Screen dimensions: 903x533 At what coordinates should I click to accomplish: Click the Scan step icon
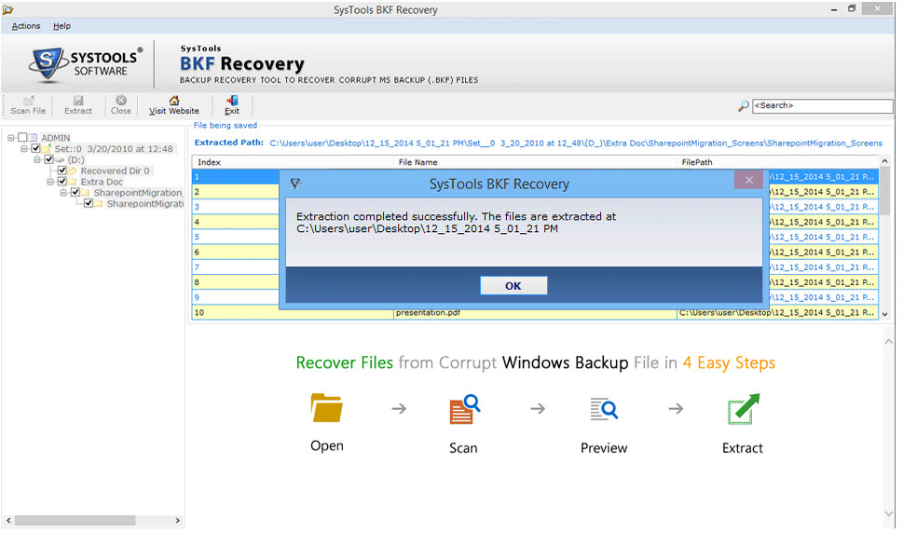tap(464, 409)
